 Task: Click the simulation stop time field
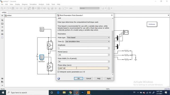[73, 8]
